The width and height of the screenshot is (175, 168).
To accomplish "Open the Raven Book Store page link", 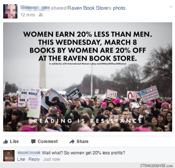I will click(89, 8).
